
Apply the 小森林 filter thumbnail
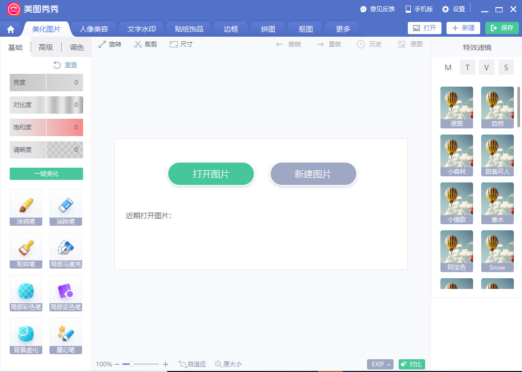click(457, 155)
